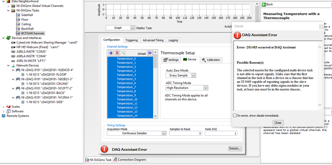This screenshot has width=332, height=165.
Task: Expand the NI-DAQmx Global Virtual Channels node
Action: (8, 6)
